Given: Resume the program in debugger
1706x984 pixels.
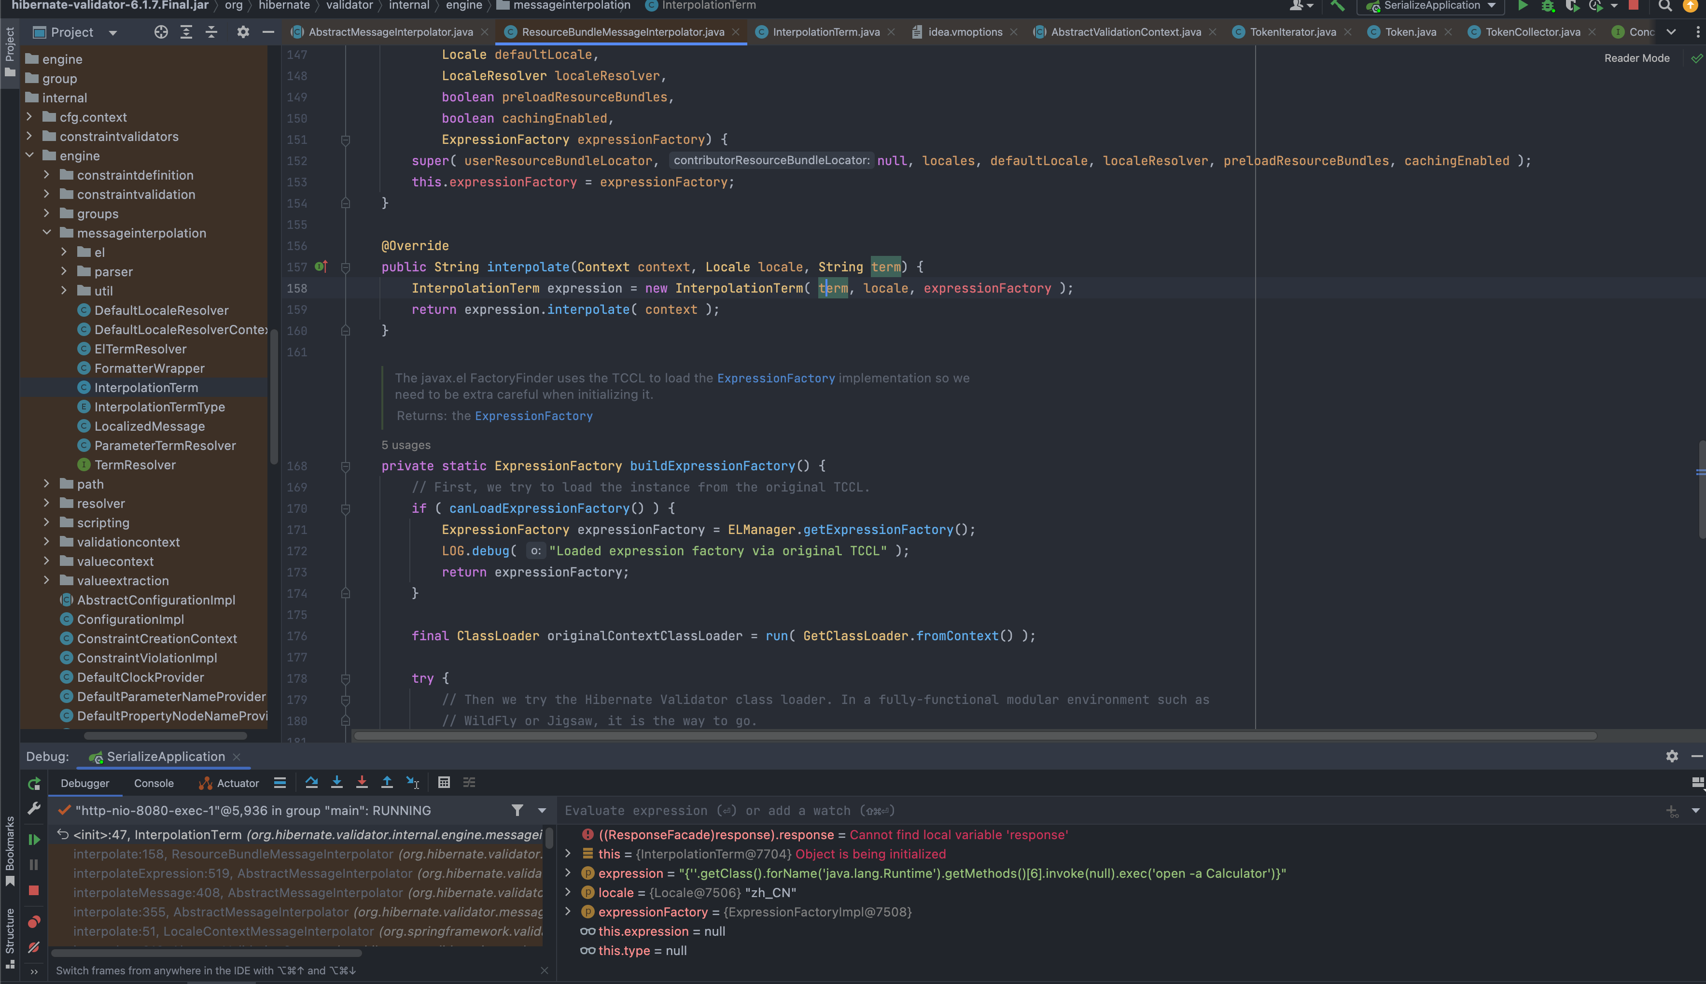Looking at the screenshot, I should tap(34, 839).
